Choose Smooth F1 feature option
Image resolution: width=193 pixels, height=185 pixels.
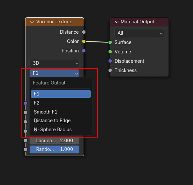pos(61,112)
